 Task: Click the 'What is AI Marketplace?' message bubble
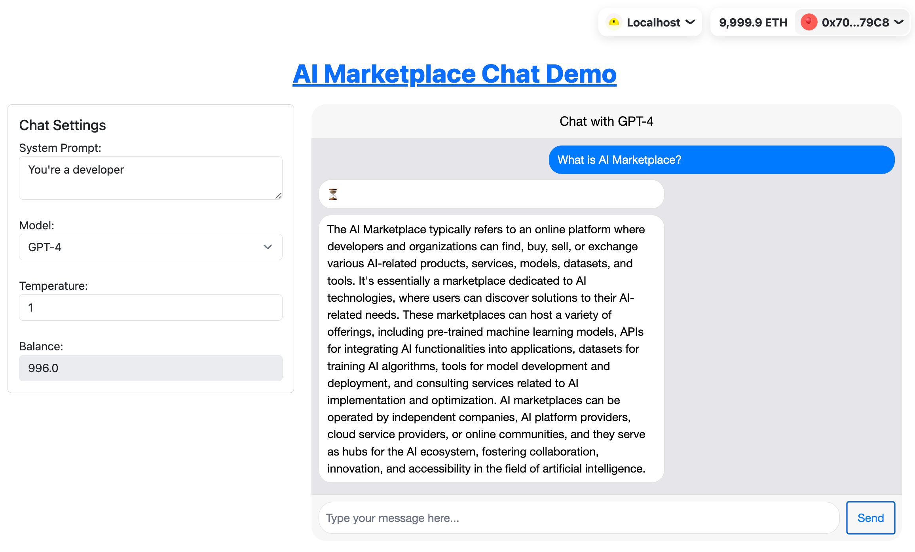tap(721, 160)
